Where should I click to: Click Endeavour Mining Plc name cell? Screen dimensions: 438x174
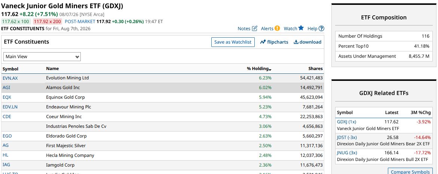[68, 107]
